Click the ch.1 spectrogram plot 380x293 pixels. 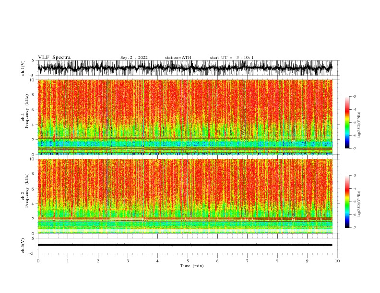(x=185, y=117)
